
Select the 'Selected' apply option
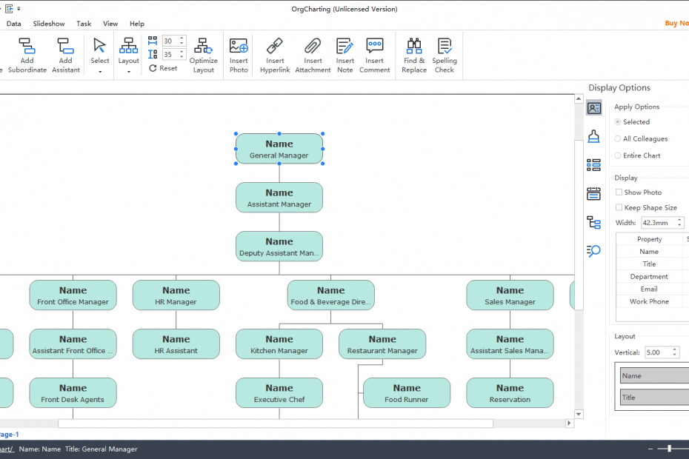click(x=618, y=121)
